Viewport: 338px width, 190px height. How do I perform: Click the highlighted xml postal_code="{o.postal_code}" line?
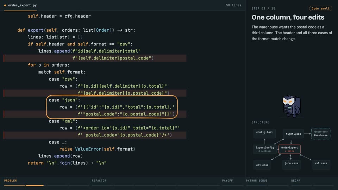(x=95, y=135)
